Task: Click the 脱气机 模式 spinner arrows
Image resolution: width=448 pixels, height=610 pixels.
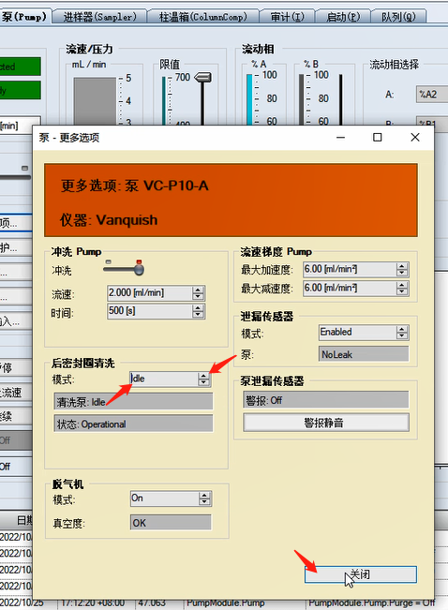Action: point(204,498)
